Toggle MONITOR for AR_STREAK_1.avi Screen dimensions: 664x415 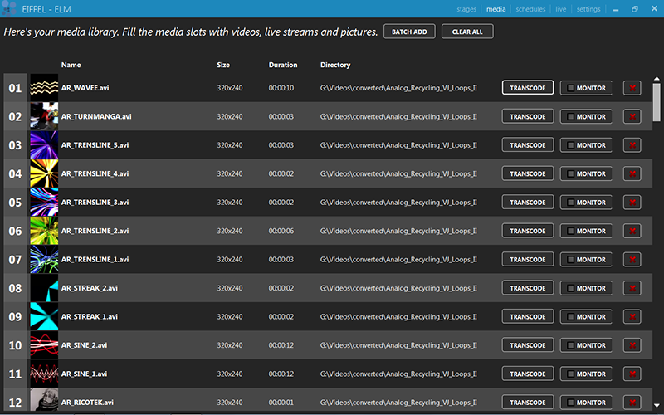tap(586, 317)
